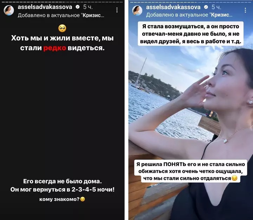
Task: Open asselsadvakassova username on left story
Action: [x=45, y=7]
